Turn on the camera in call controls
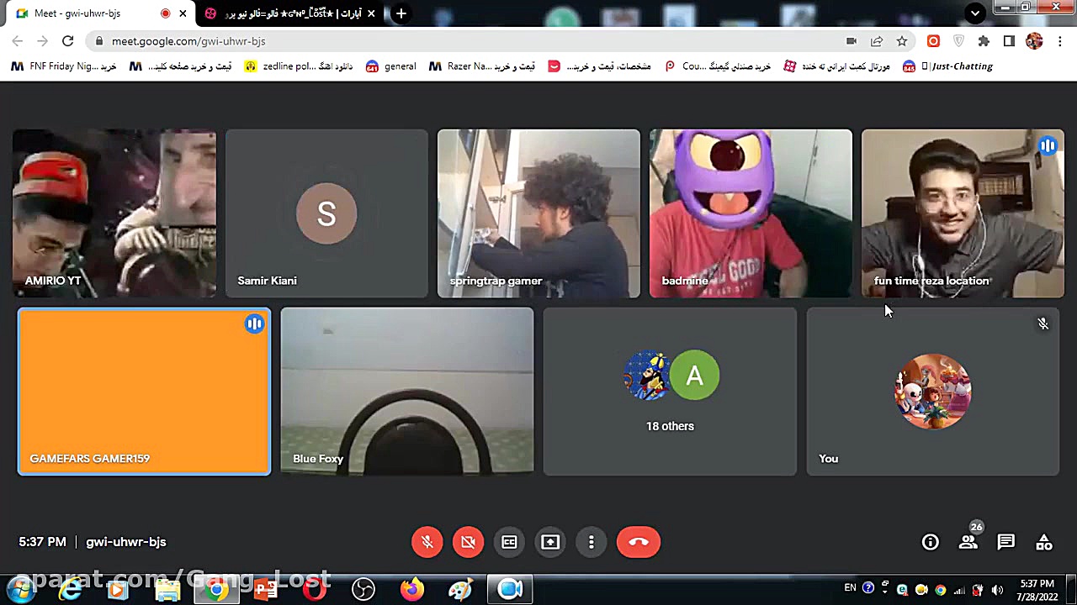The height and width of the screenshot is (605, 1077). (x=469, y=542)
